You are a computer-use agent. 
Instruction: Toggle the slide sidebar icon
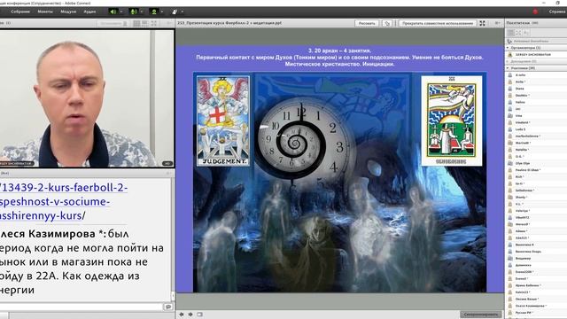[x=199, y=315]
